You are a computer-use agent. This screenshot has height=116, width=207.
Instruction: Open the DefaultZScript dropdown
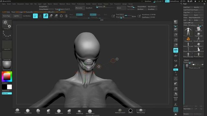174,1
